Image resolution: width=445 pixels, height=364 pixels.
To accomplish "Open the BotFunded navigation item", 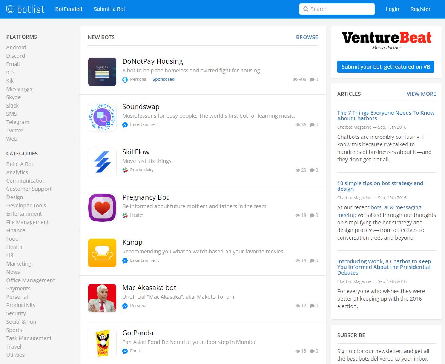I will click(x=69, y=9).
